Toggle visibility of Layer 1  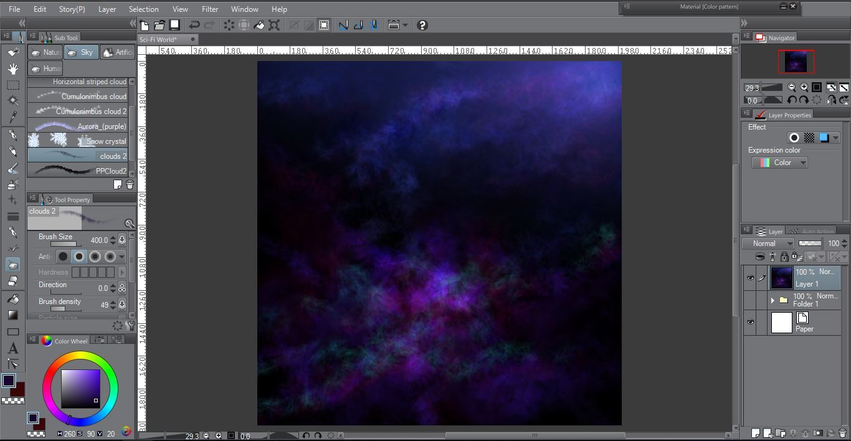(x=750, y=278)
